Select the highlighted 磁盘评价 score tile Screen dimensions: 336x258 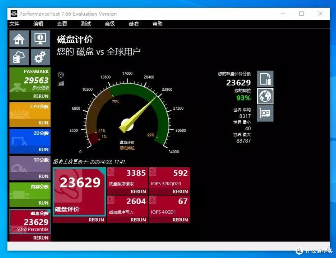(x=79, y=192)
